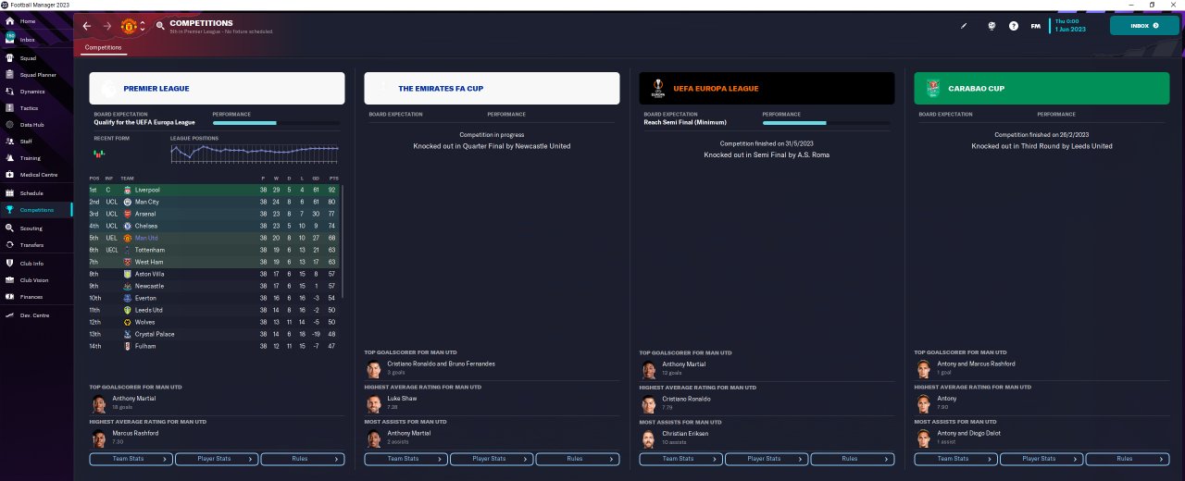
Task: Select Man Utd row in the table
Action: click(x=215, y=238)
